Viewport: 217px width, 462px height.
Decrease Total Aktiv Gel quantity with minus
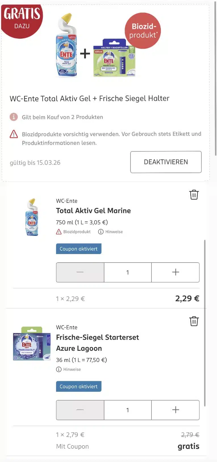tap(80, 272)
